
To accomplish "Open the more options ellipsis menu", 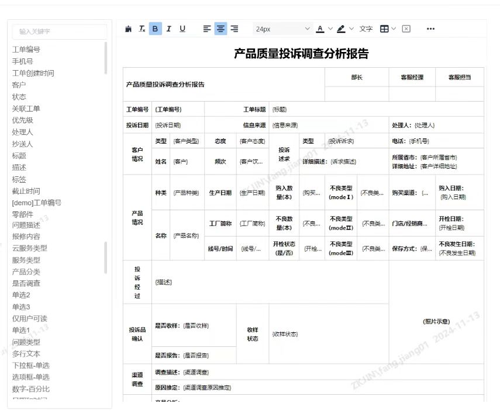I will [x=431, y=28].
